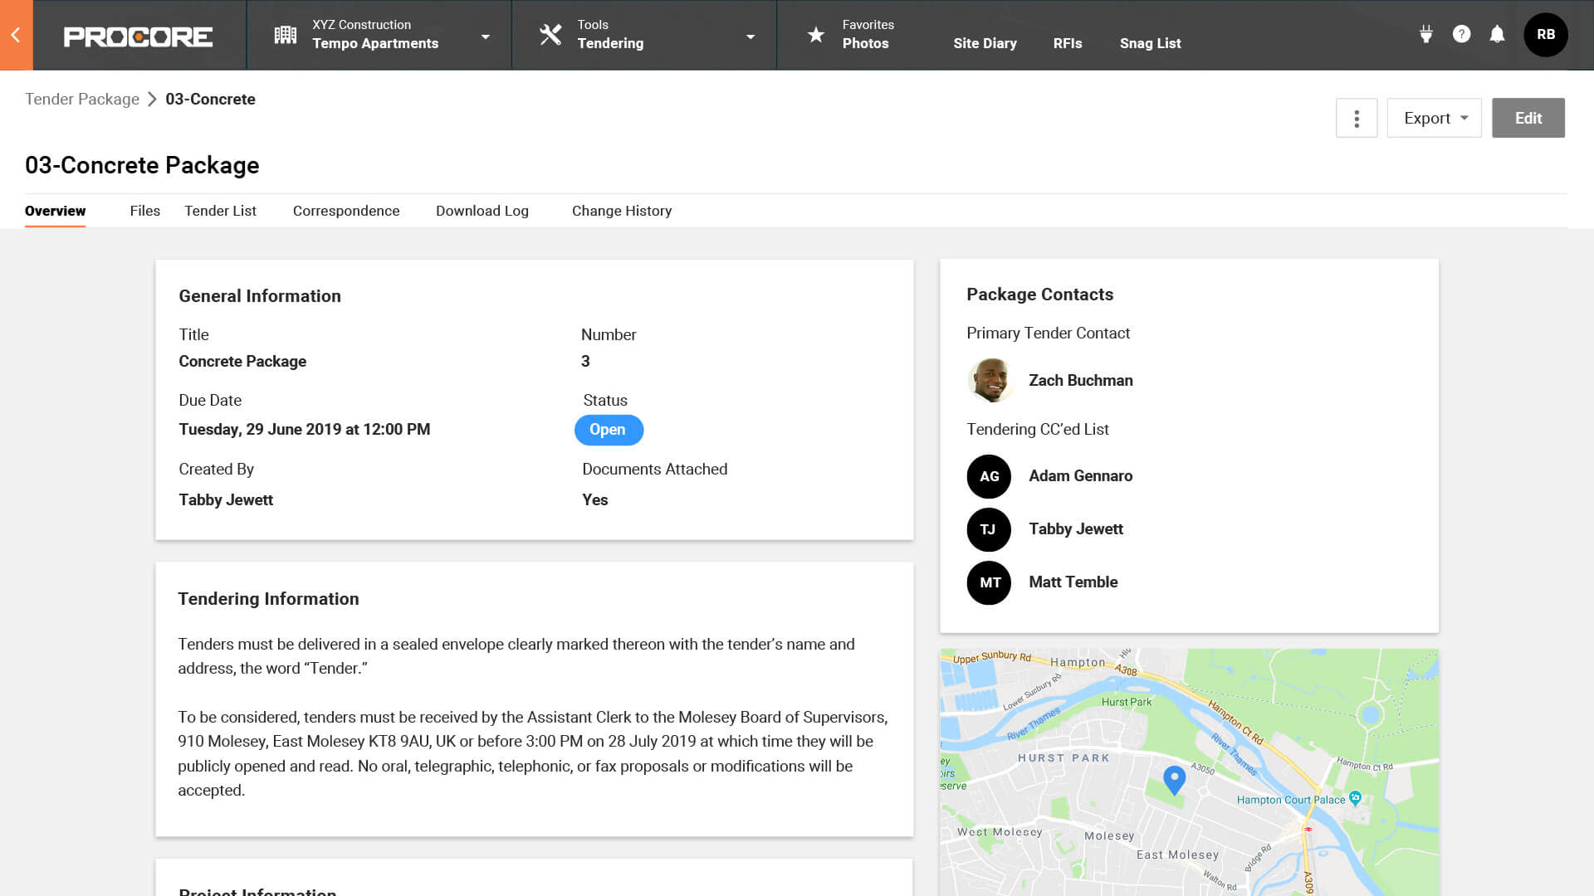This screenshot has height=896, width=1594.
Task: Expand the Export dropdown button
Action: (1466, 118)
